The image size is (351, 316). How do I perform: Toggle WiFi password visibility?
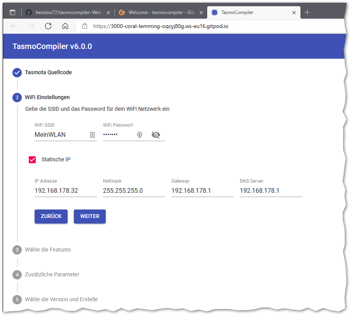(x=156, y=135)
